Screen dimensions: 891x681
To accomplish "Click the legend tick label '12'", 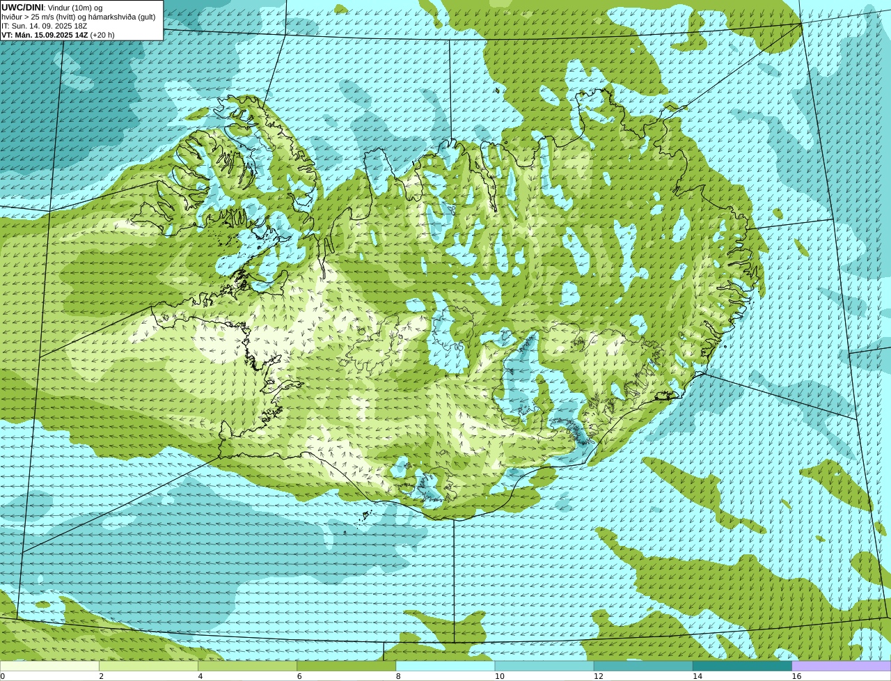I will coord(599,676).
